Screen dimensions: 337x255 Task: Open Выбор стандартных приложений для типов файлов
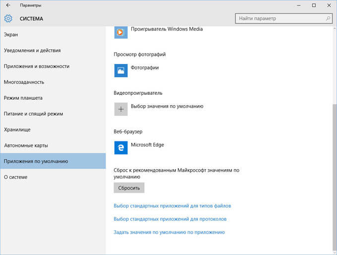[x=172, y=205]
